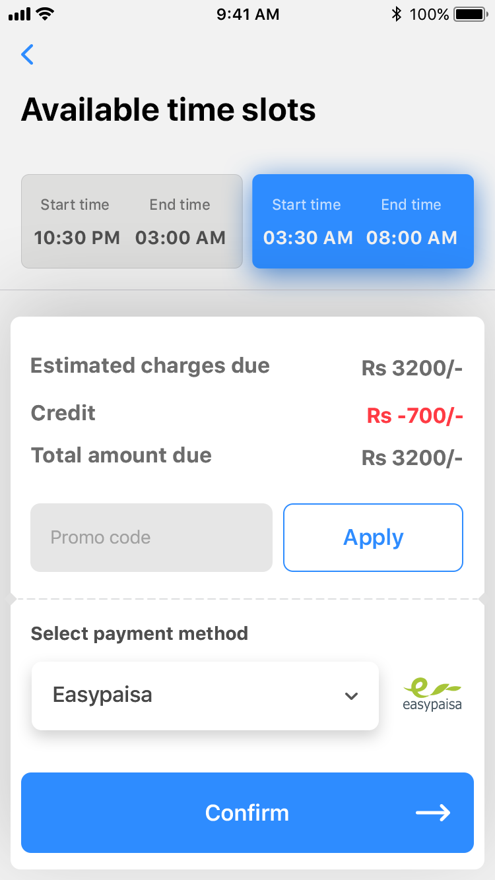Image resolution: width=495 pixels, height=880 pixels.
Task: Expand payment options with chevron arrow
Action: click(x=352, y=696)
